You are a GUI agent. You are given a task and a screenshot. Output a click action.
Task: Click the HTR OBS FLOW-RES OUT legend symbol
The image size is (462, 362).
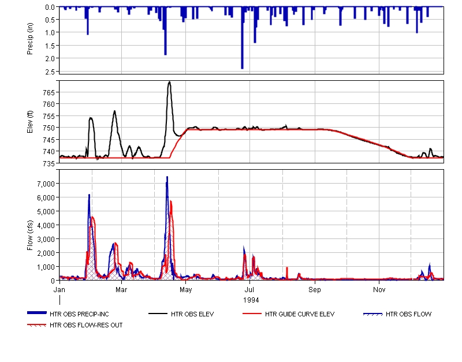pyautogui.click(x=37, y=325)
